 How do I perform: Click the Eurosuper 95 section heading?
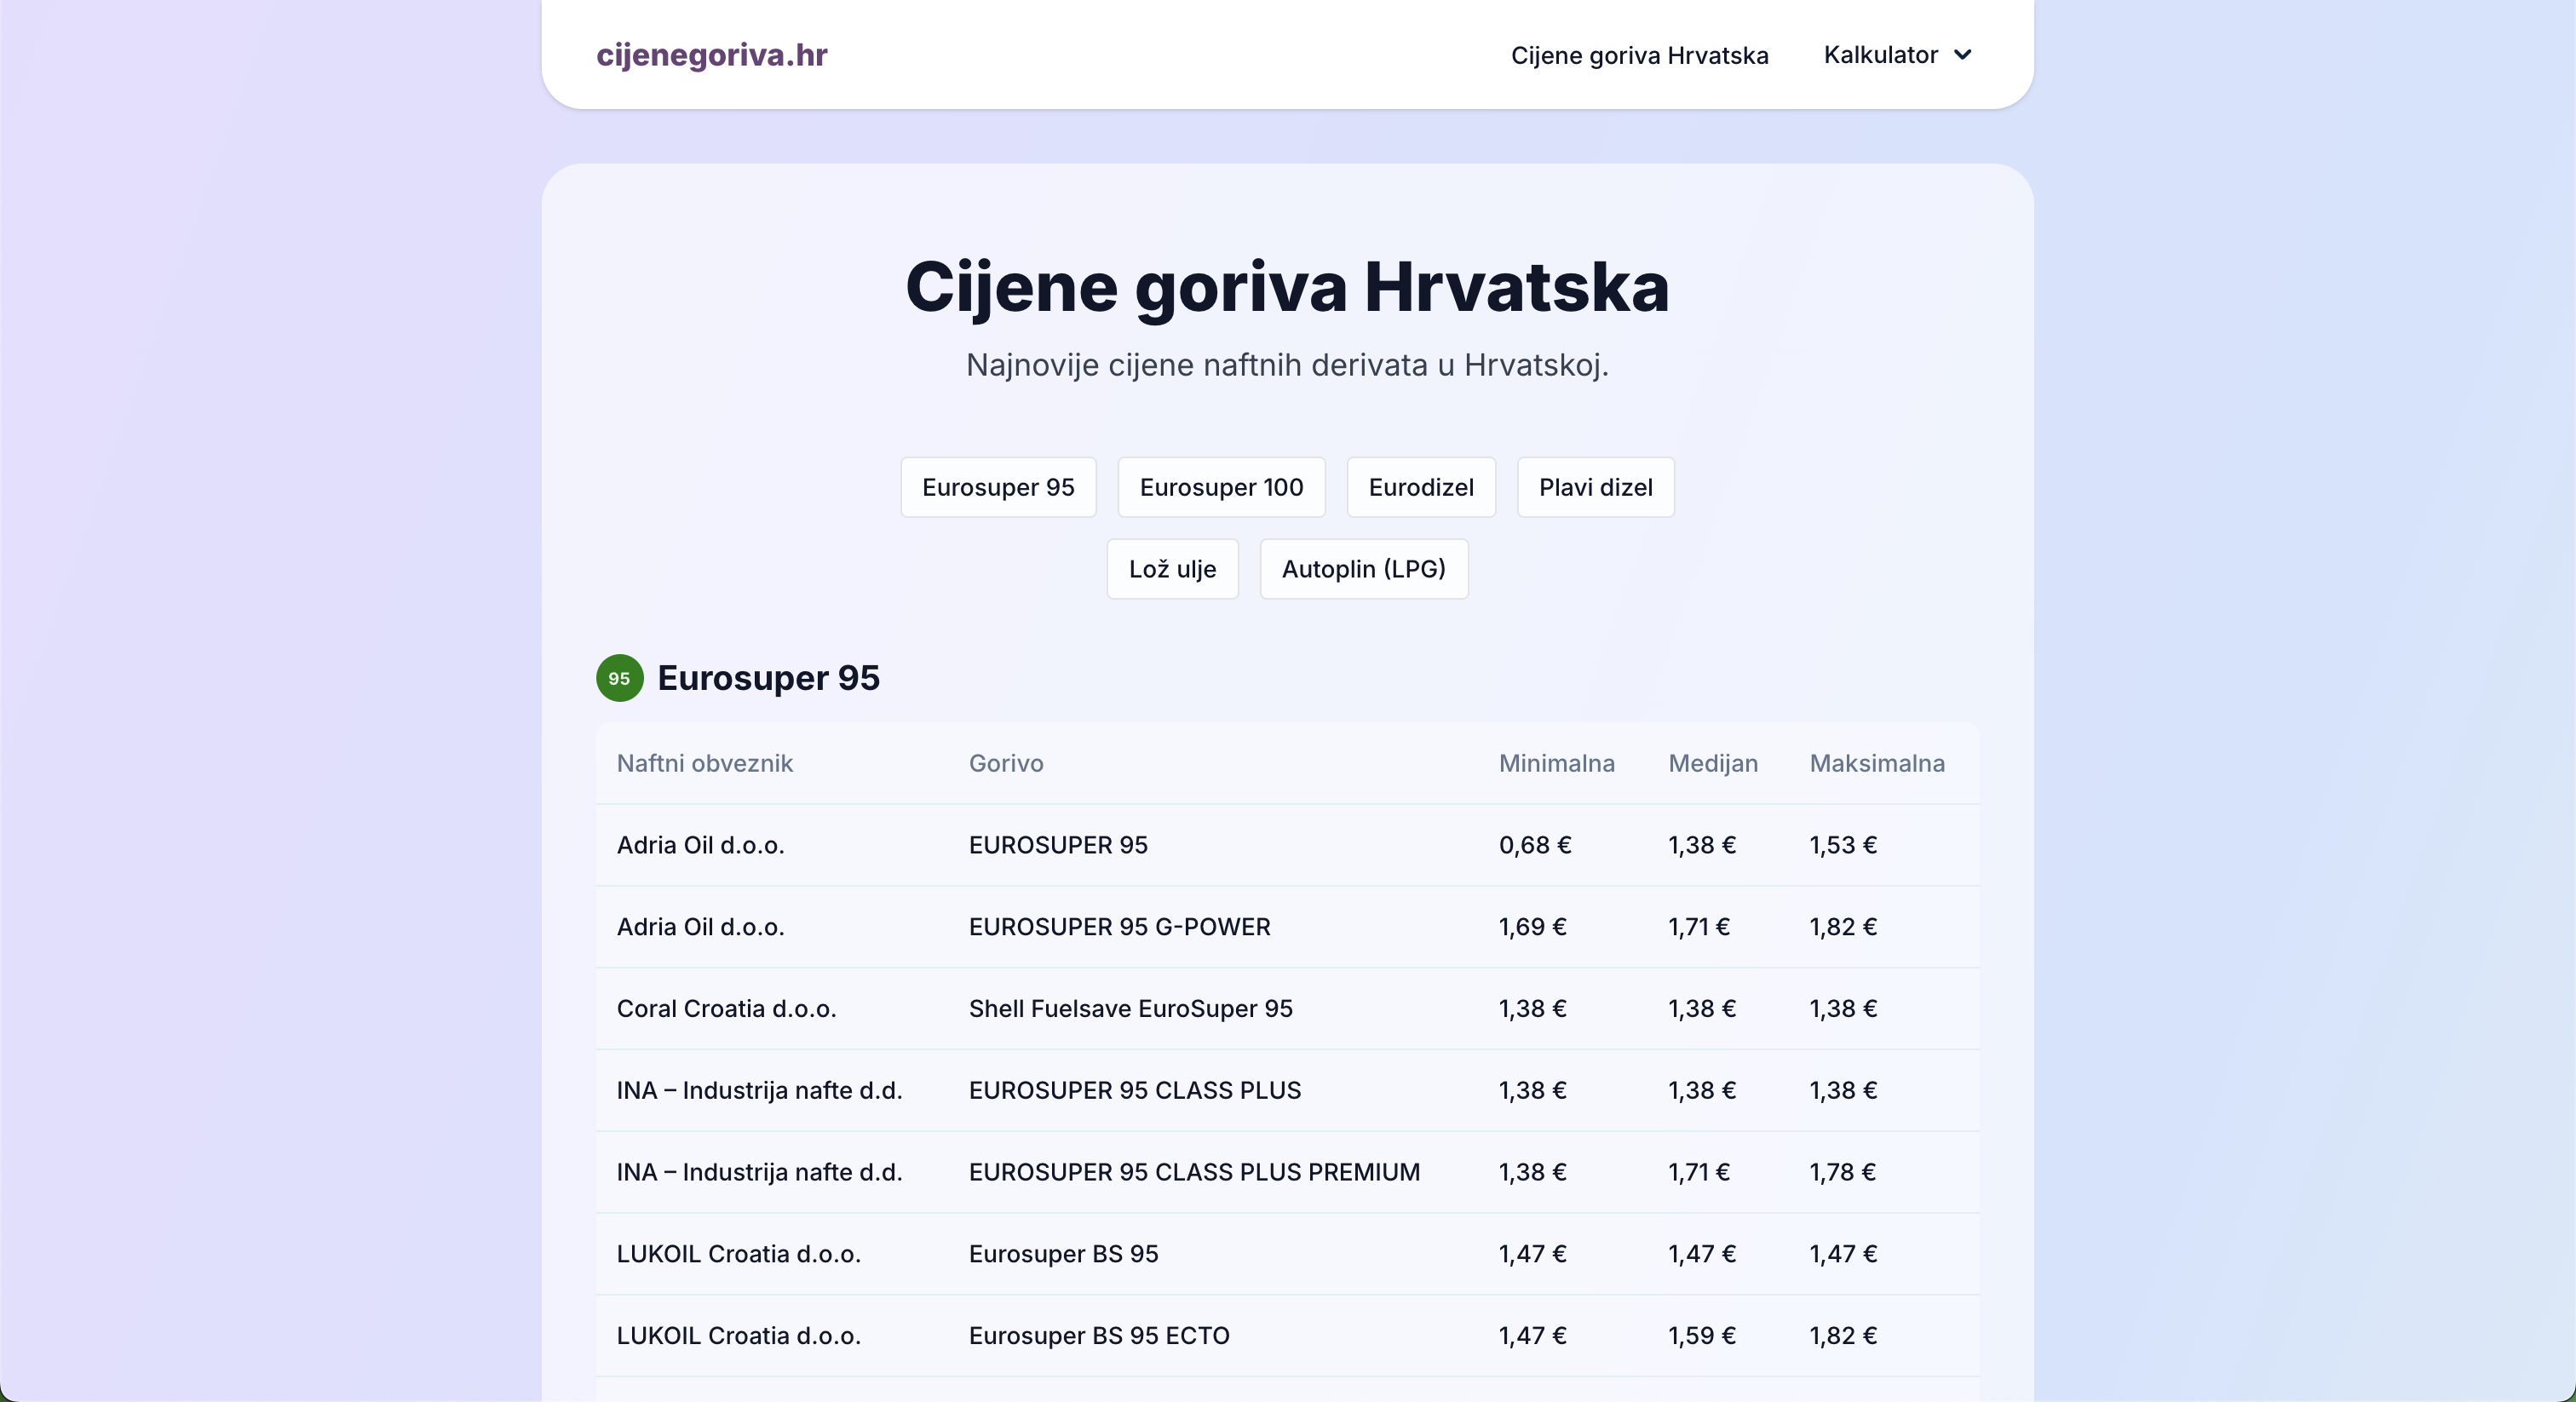768,678
